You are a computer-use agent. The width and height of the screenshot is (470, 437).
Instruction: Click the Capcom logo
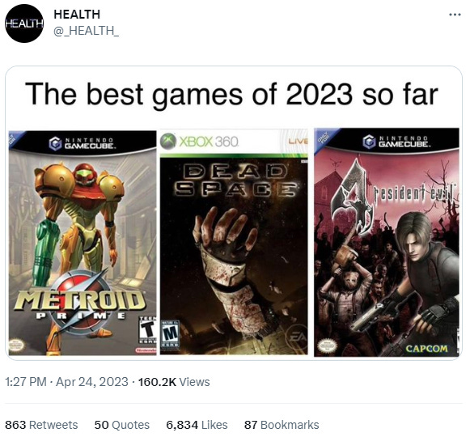tap(426, 349)
